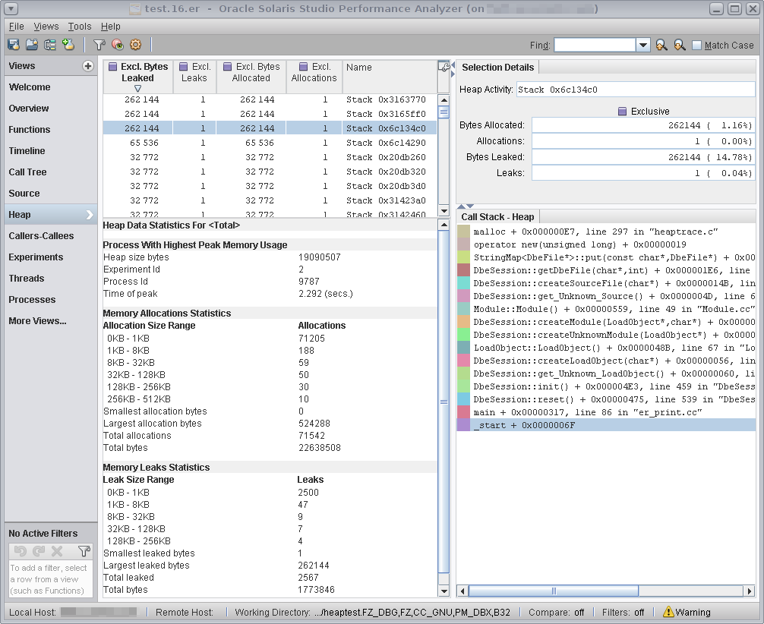
Task: Click Excl. Allocations column header
Action: tap(314, 77)
